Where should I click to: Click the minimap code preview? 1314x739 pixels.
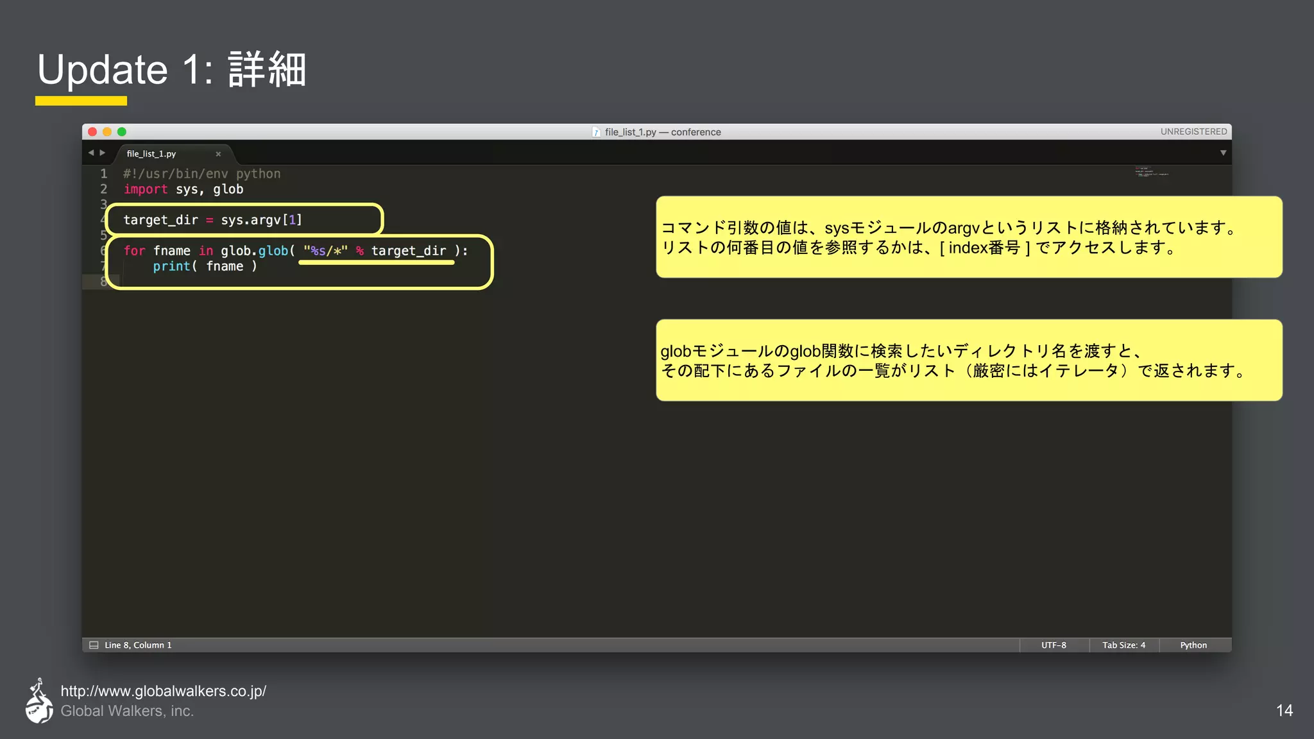1152,172
